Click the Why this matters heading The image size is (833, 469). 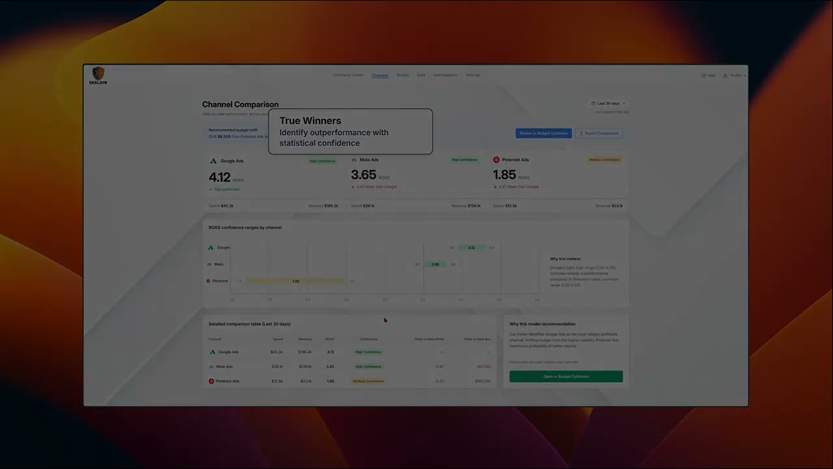pos(566,259)
